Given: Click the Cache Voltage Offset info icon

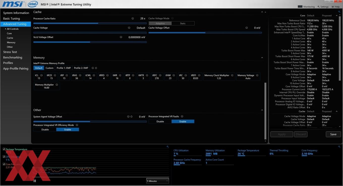Looking at the screenshot, I should click(x=247, y=28).
